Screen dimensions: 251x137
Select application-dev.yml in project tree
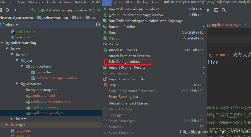[46, 107]
